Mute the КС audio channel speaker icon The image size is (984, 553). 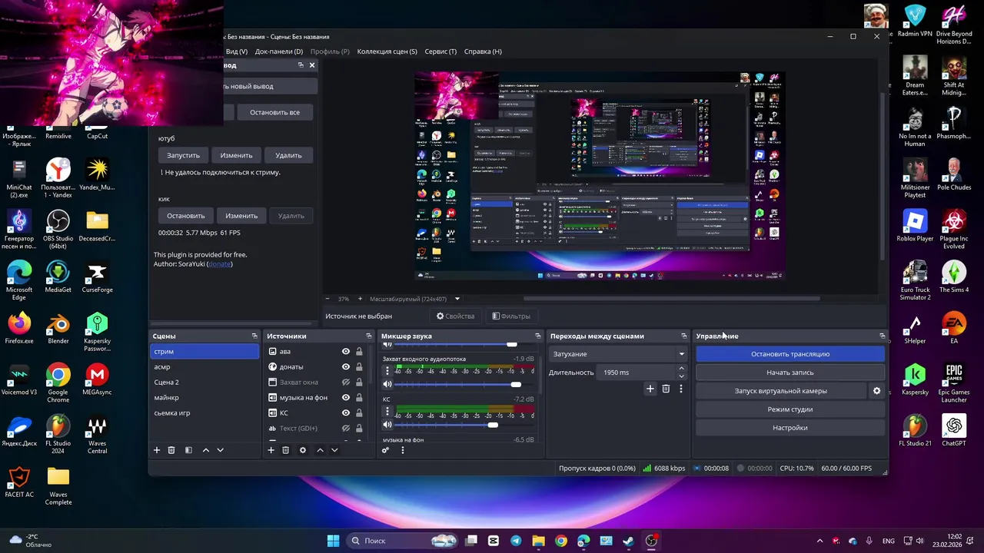click(387, 425)
